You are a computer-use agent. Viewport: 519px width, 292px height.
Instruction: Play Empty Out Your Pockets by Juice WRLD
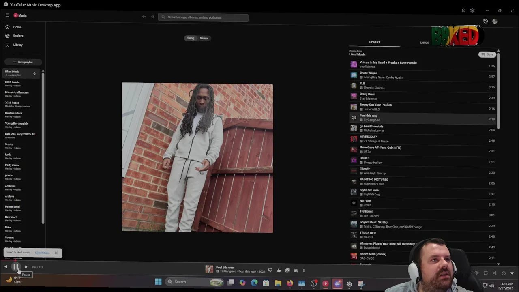tap(423, 107)
